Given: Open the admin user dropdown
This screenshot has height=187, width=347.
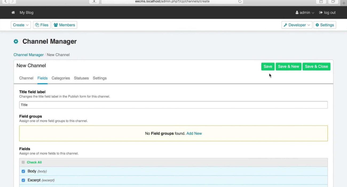Looking at the screenshot, I should pyautogui.click(x=305, y=13).
